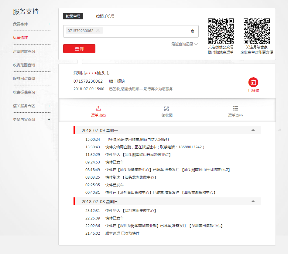The width and height of the screenshot is (288, 254).
Task: Open 服务网点查询 in the sidebar
Action: point(24,78)
